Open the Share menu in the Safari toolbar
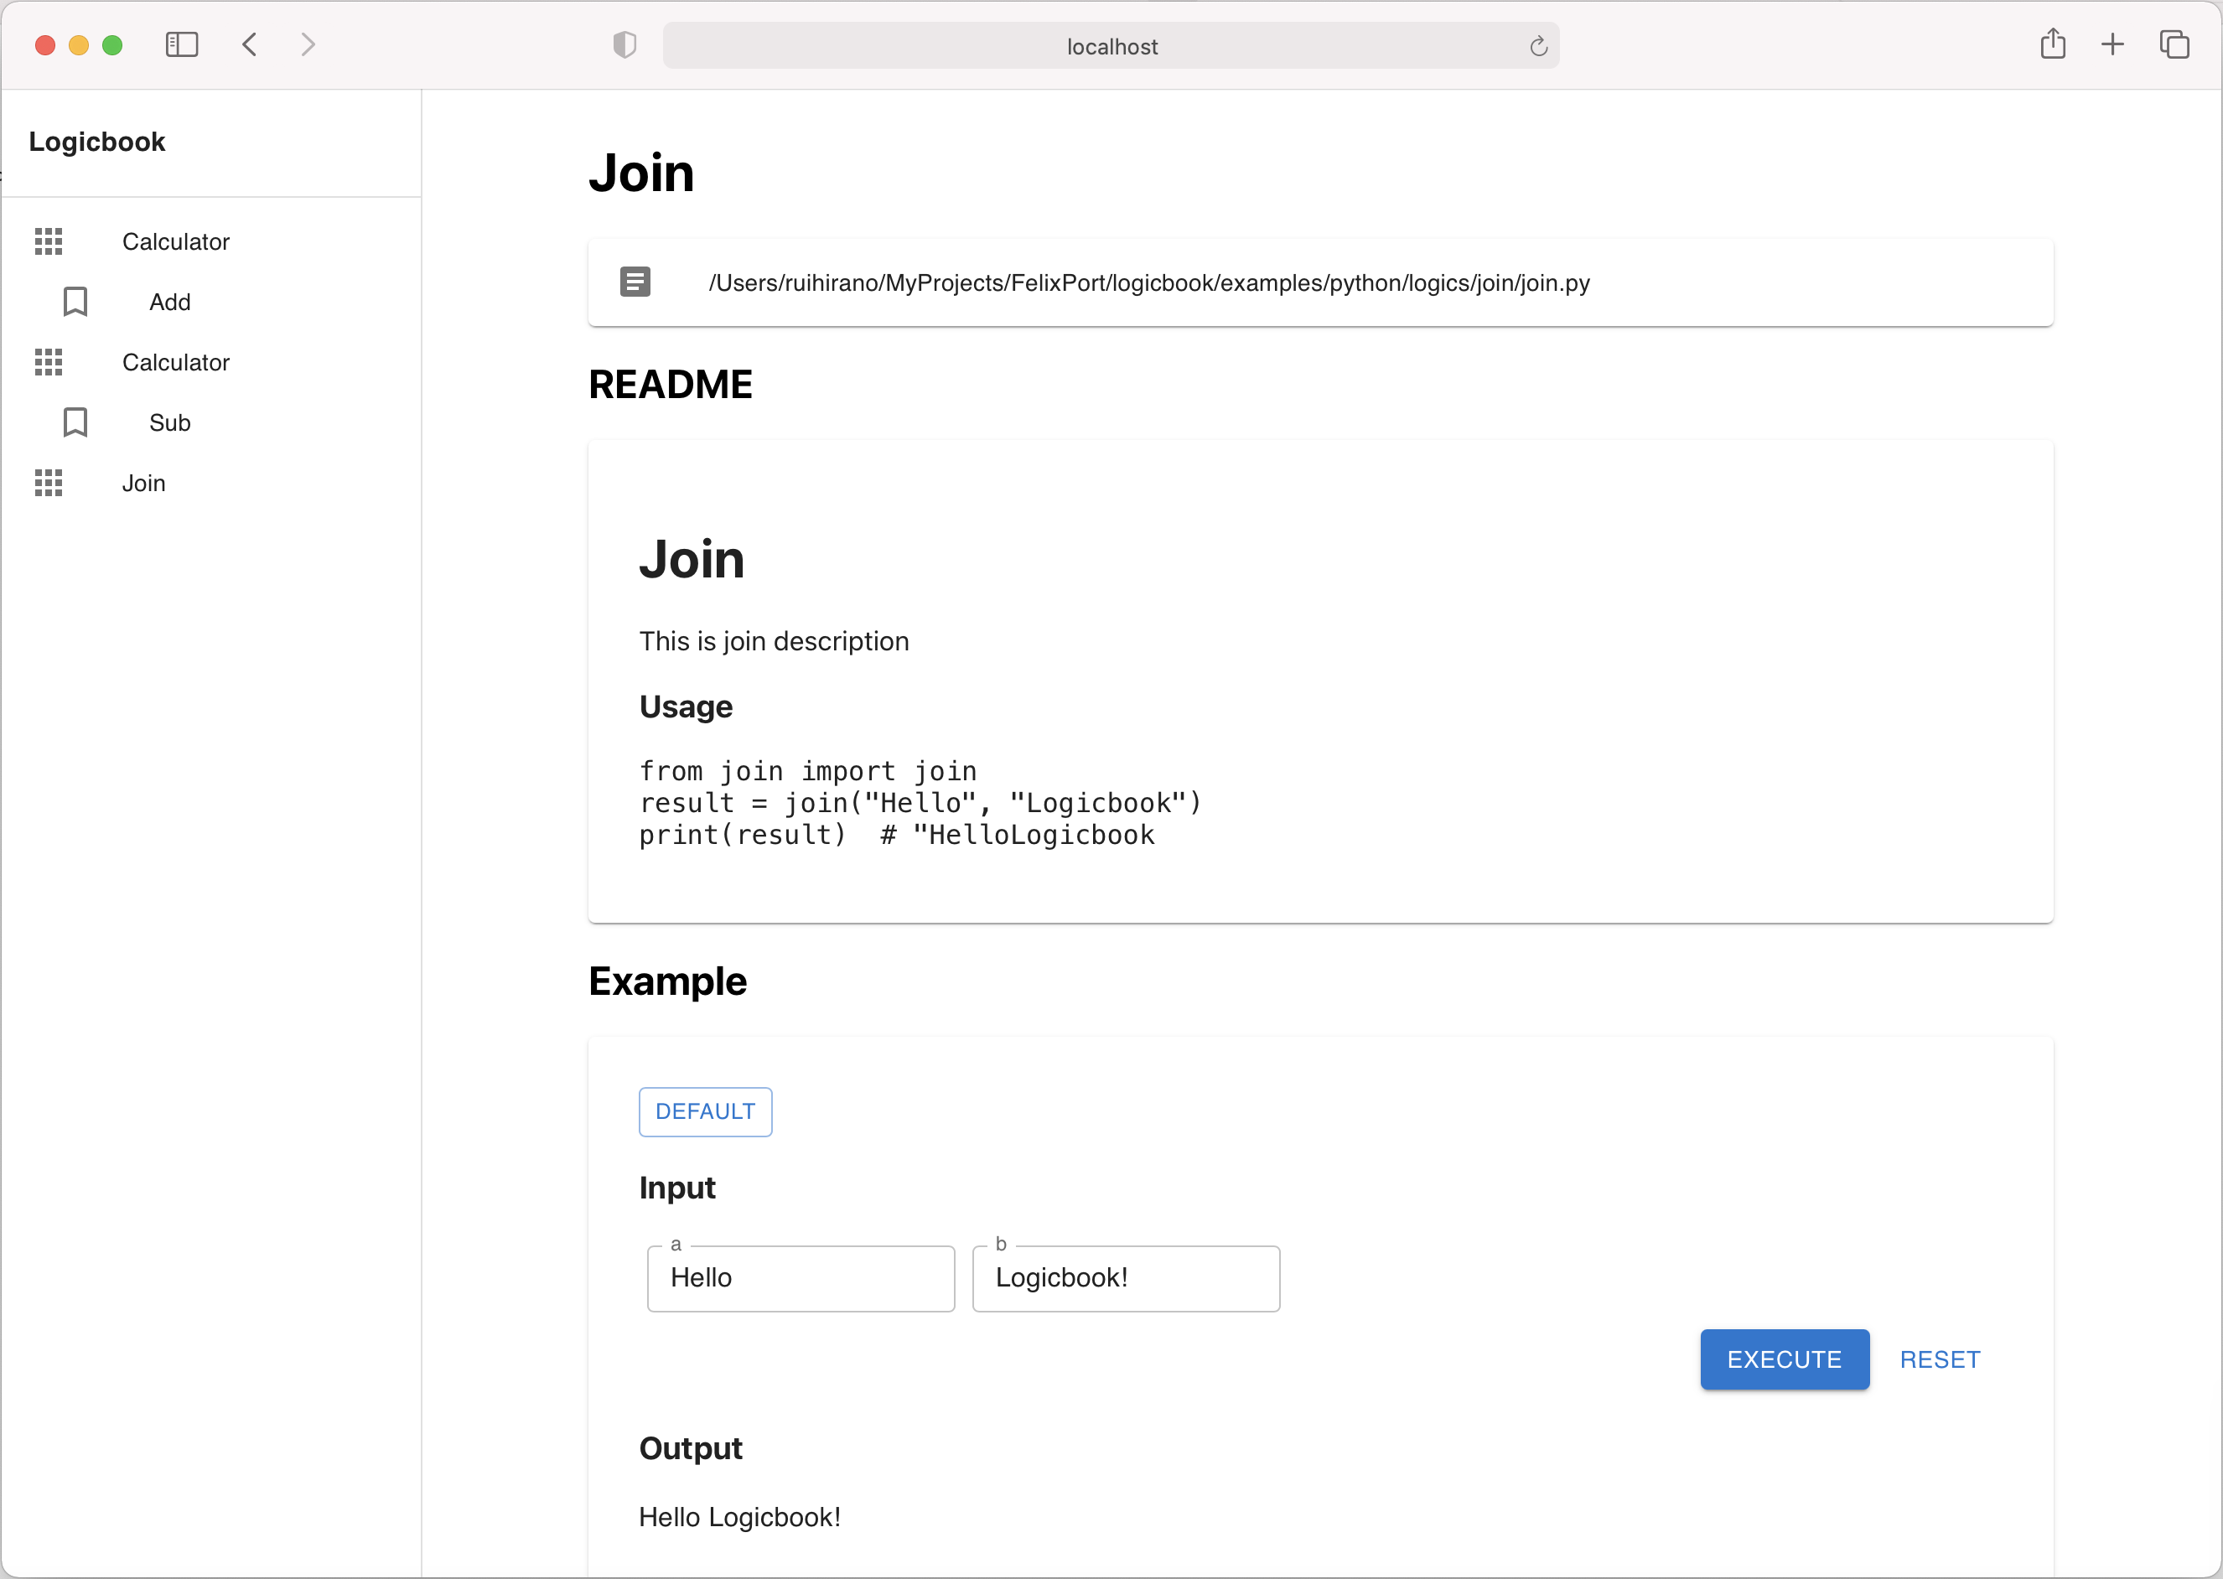2223x1579 pixels. coord(2053,44)
